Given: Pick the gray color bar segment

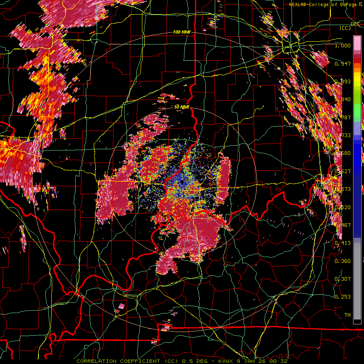Looking at the screenshot, I should (x=357, y=281).
